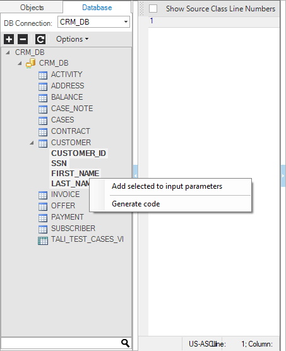Click the search input field
This screenshot has width=286, height=351.
point(61,343)
